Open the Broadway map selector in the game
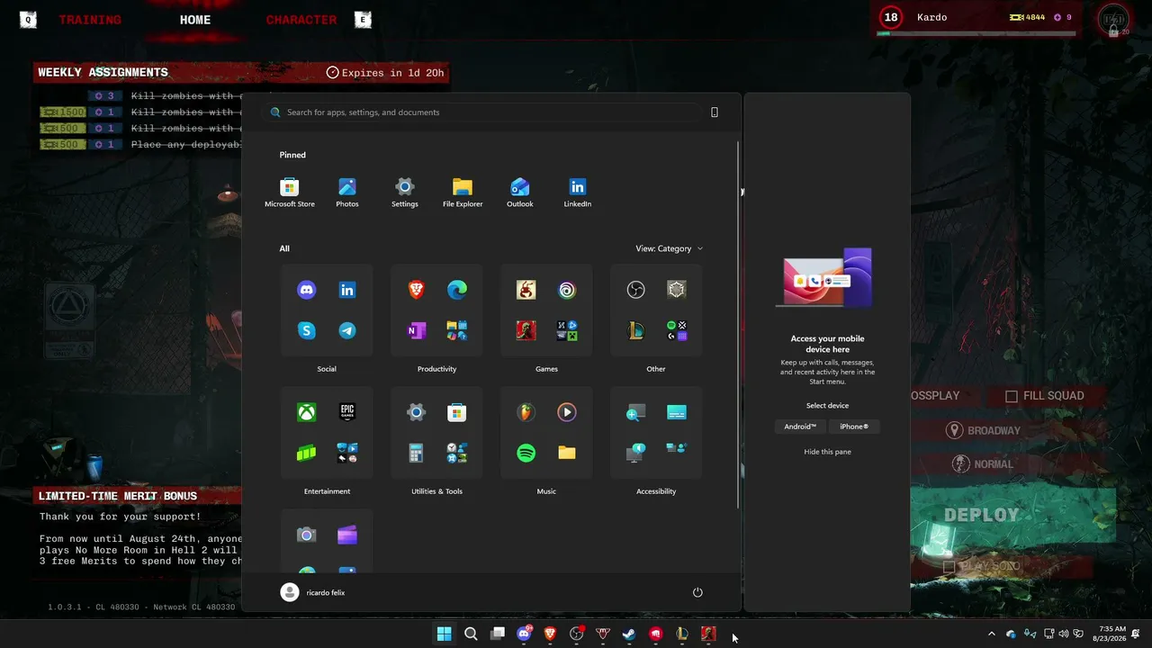Screen dimensions: 1152x648 pyautogui.click(x=983, y=430)
